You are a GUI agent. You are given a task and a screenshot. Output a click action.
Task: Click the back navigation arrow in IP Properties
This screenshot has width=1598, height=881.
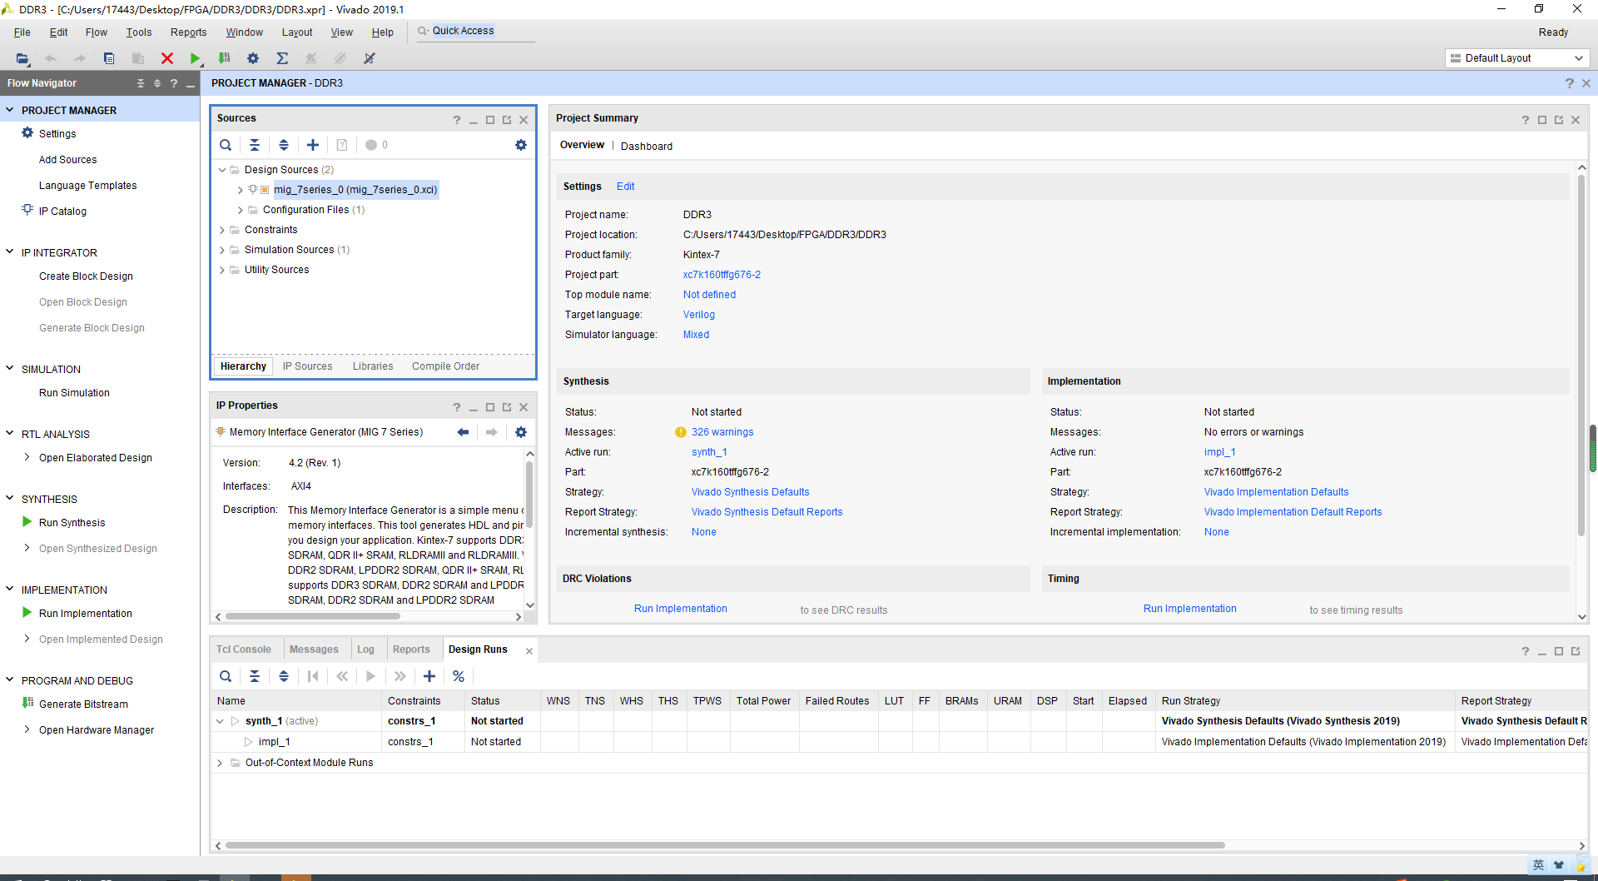(x=464, y=432)
